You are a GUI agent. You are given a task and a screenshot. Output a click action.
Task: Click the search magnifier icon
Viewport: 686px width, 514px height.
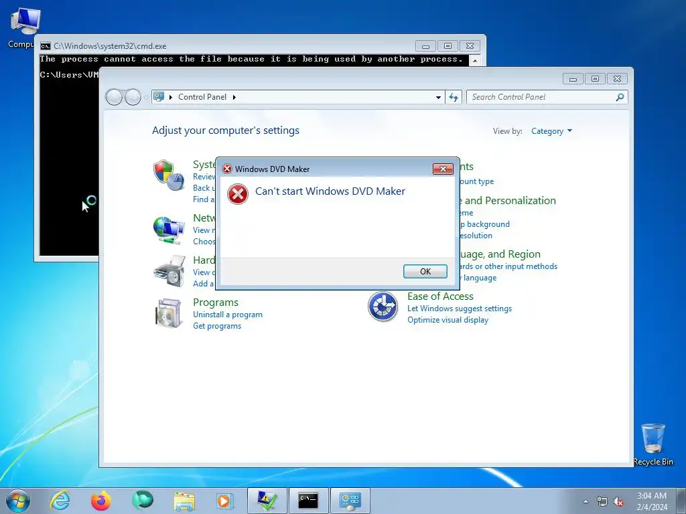click(620, 97)
